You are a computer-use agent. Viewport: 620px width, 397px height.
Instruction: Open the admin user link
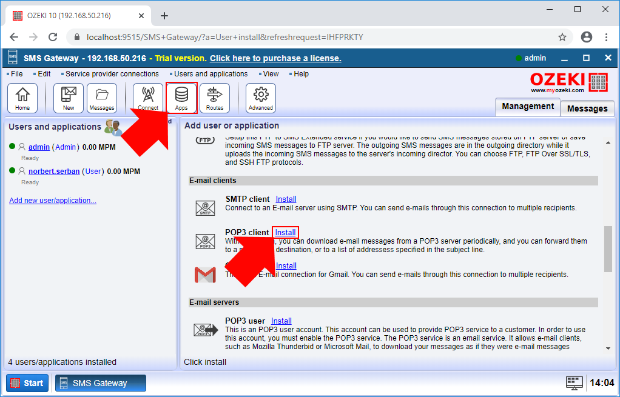tap(39, 147)
